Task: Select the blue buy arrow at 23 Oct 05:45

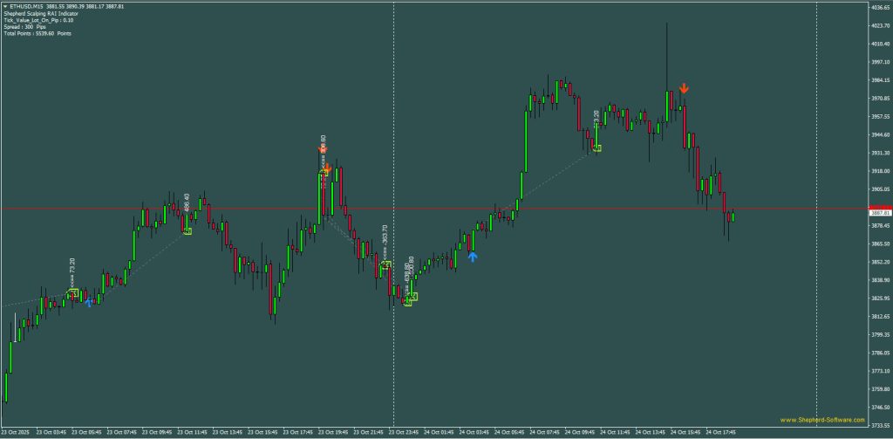Action: coord(89,302)
